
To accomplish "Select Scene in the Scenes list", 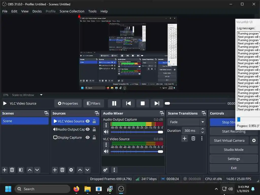I will [x=25, y=121].
